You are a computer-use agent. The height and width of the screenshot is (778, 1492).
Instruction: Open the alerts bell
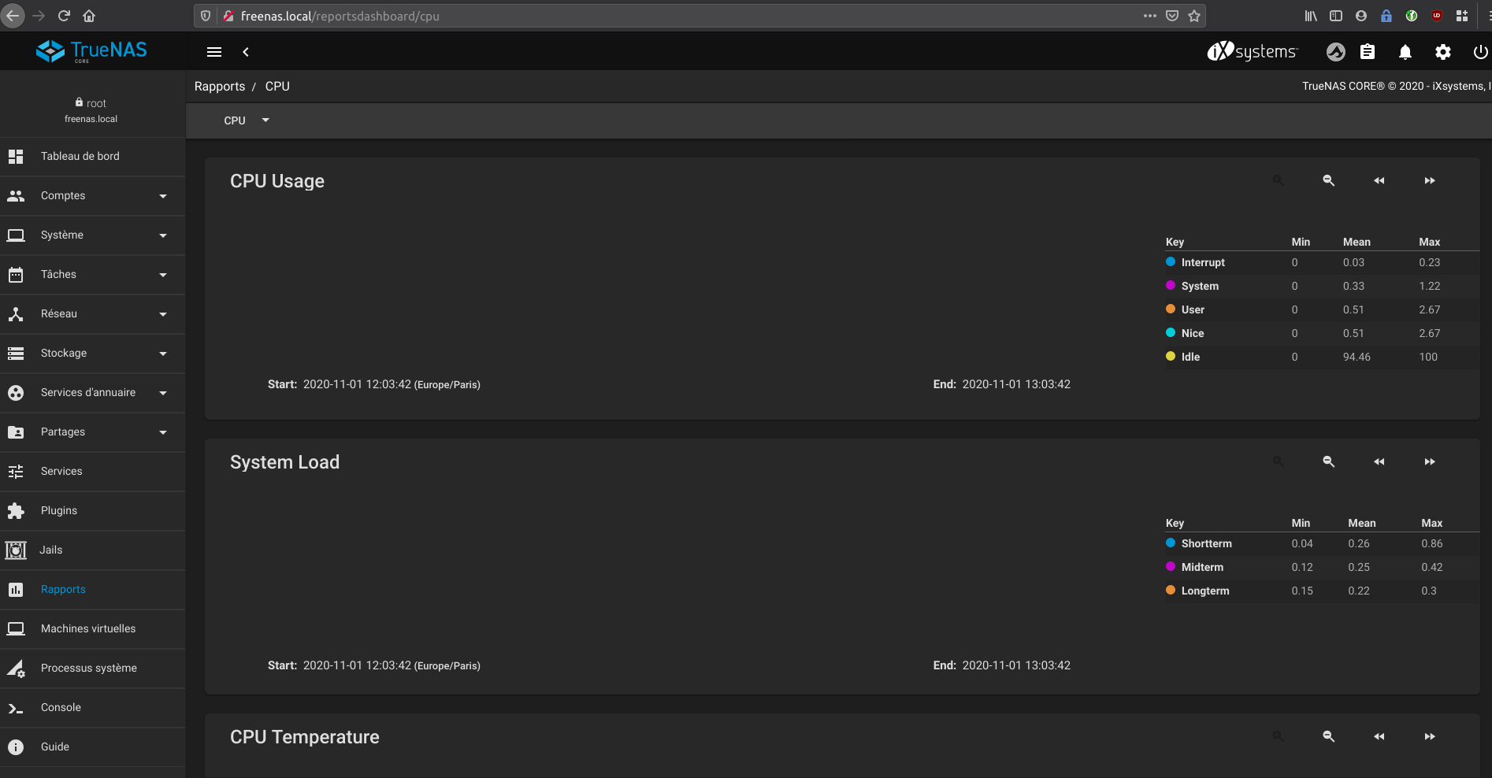tap(1405, 52)
